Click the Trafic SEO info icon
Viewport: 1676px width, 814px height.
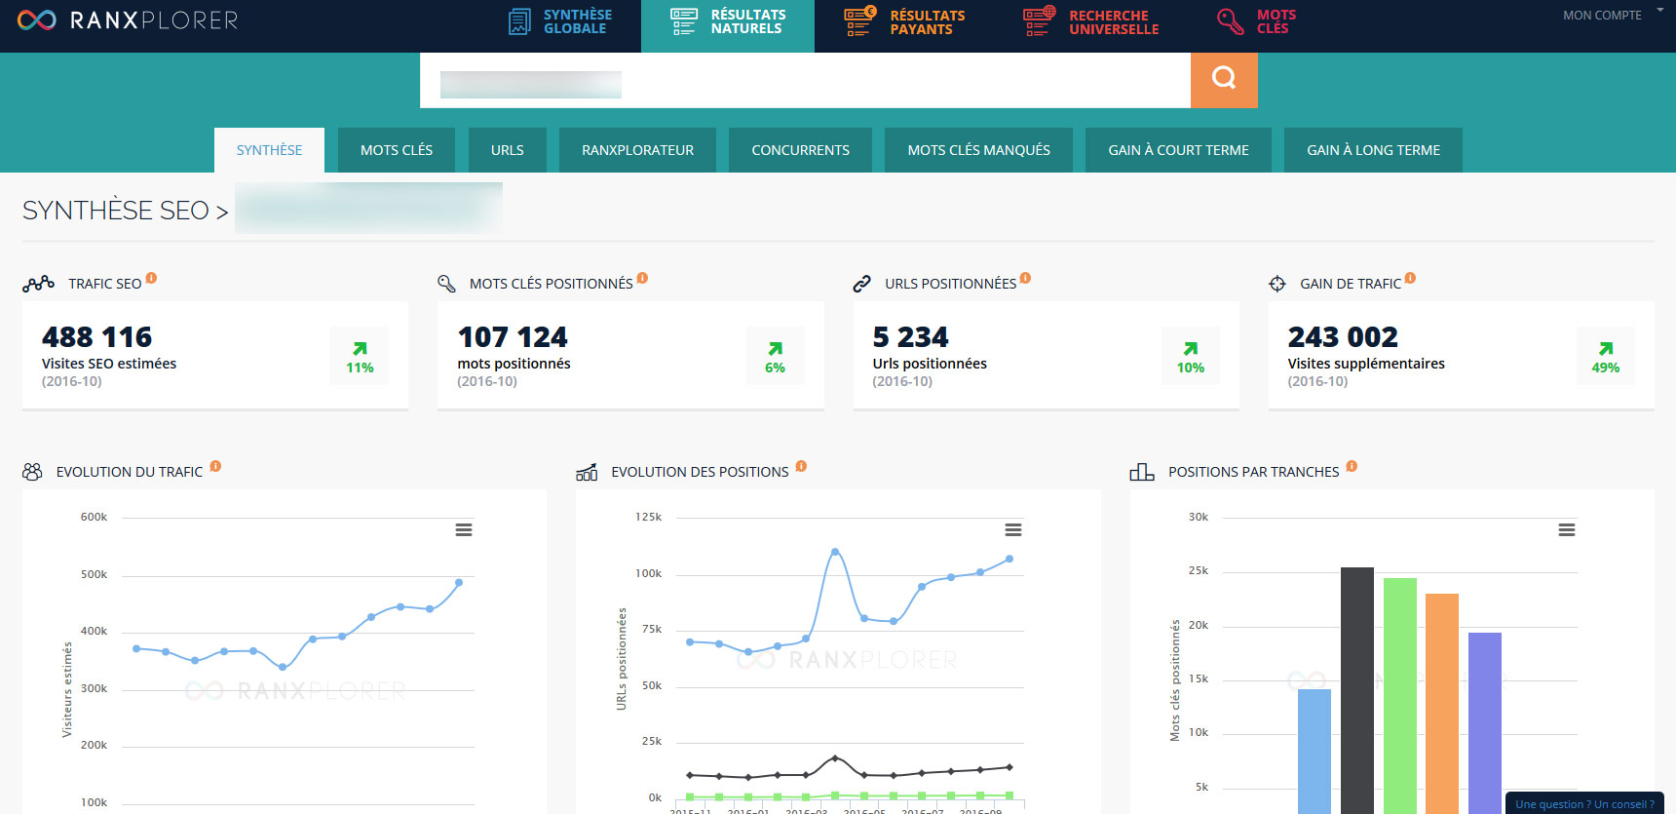tap(151, 278)
